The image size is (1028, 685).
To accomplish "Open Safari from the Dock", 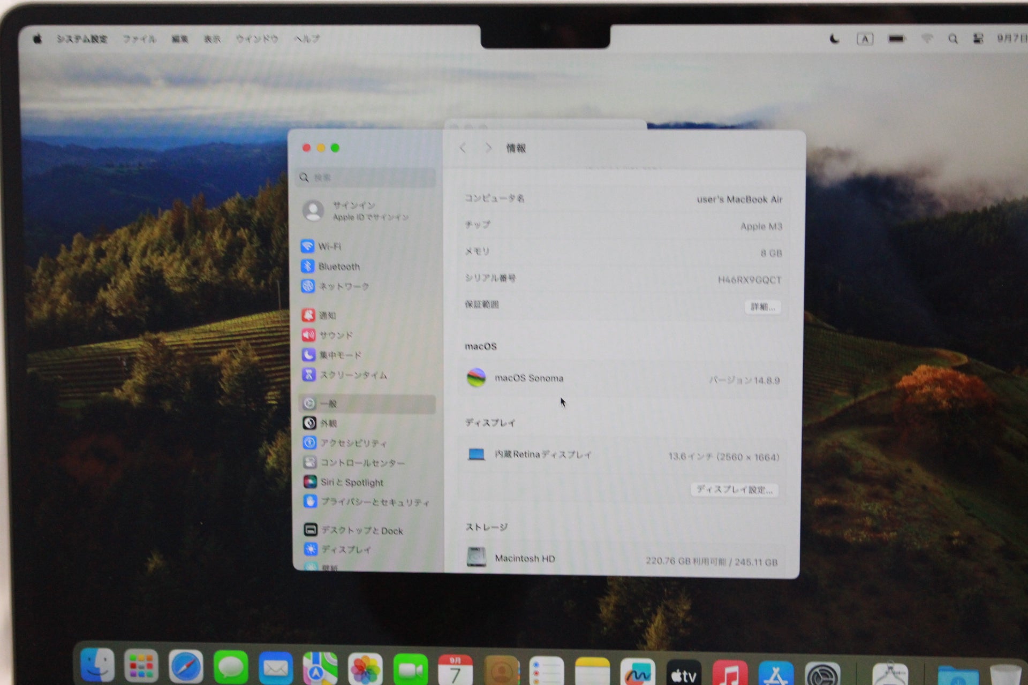I will tap(186, 667).
